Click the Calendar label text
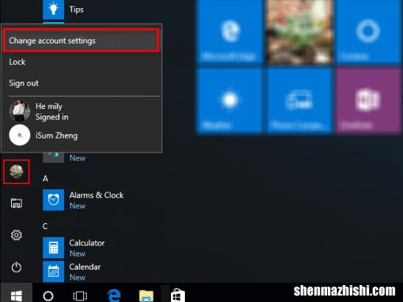Screen dimensions: 403x302 point(85,267)
